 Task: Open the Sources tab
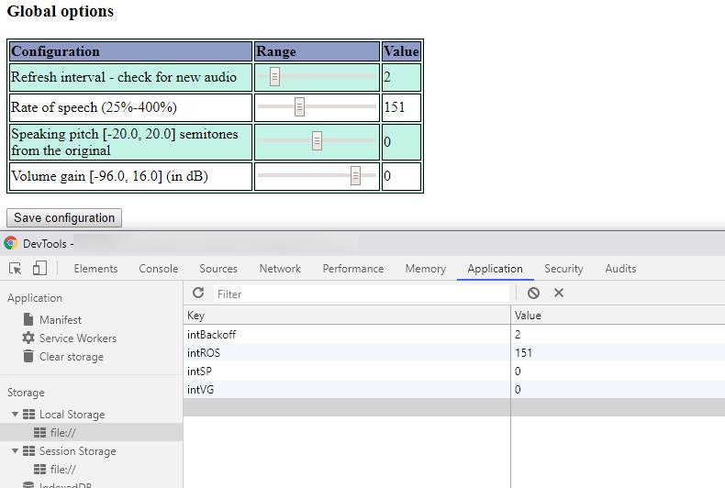[x=218, y=269]
